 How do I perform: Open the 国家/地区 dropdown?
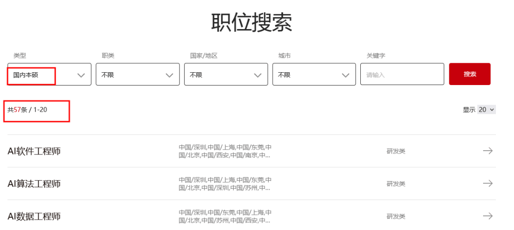[x=226, y=75]
